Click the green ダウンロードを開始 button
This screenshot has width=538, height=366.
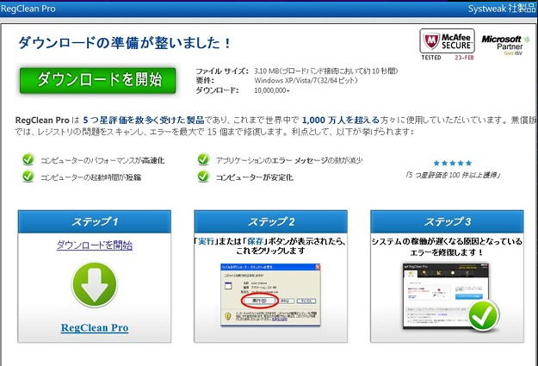click(98, 80)
